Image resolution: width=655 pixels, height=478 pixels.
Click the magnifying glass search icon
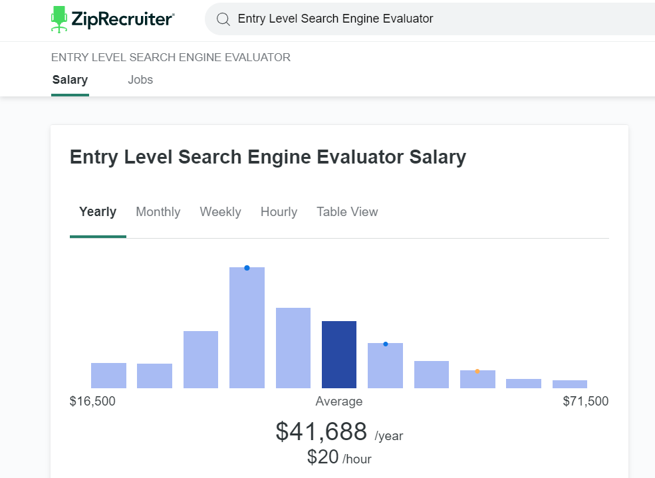(223, 19)
